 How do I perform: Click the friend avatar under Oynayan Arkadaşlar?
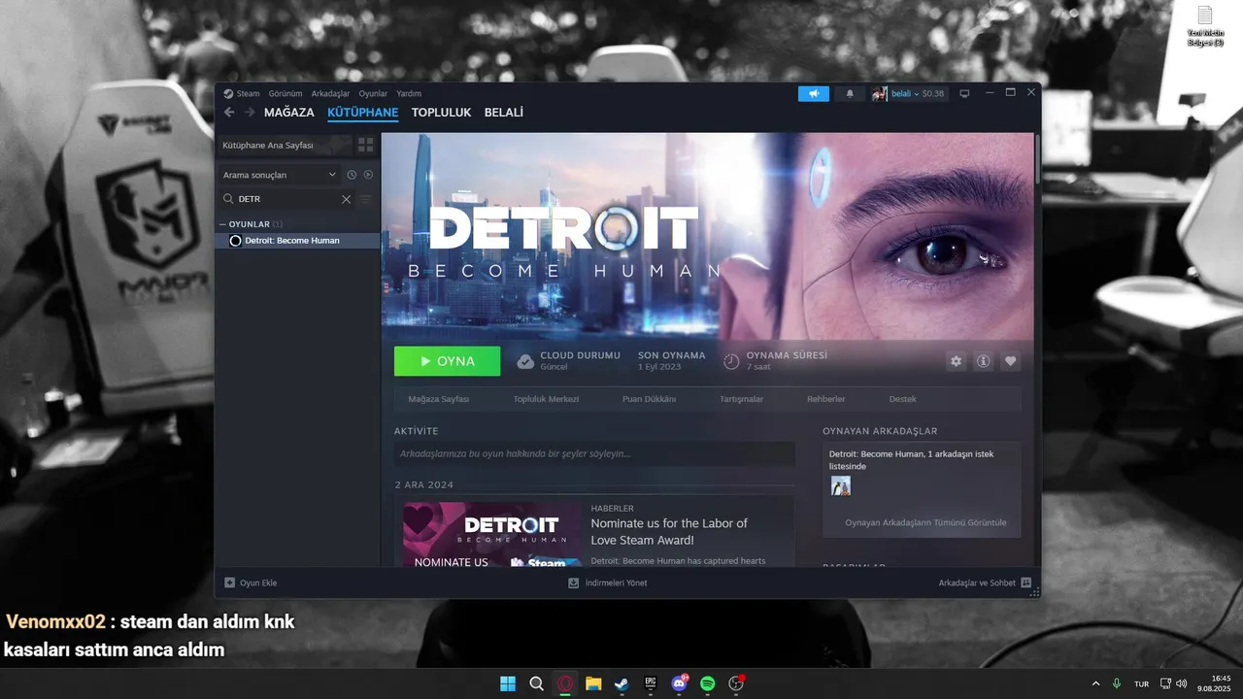pos(841,485)
